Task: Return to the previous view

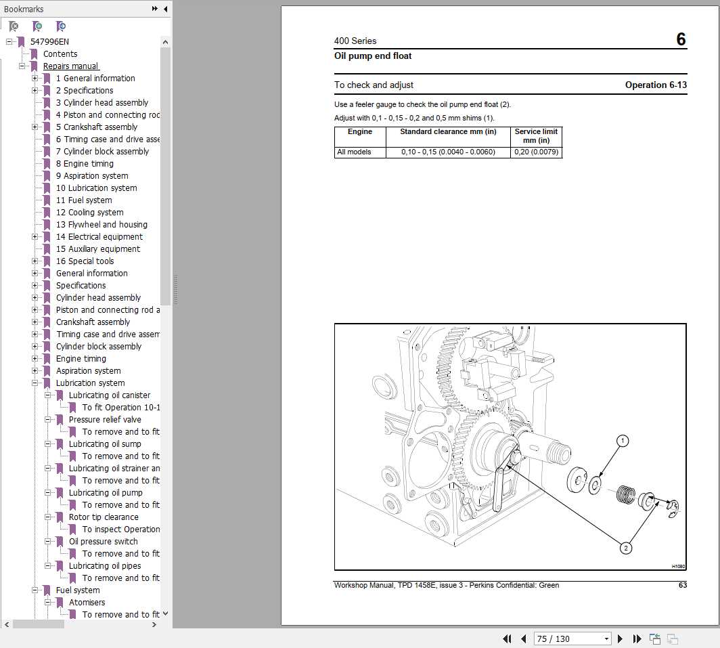Action: [654, 638]
